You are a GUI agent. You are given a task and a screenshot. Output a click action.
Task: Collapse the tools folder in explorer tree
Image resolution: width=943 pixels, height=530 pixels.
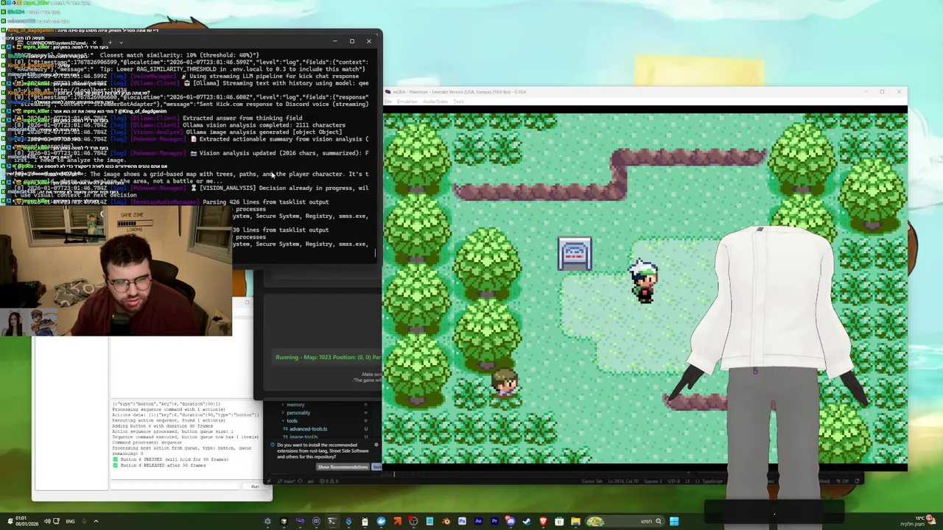(x=292, y=421)
